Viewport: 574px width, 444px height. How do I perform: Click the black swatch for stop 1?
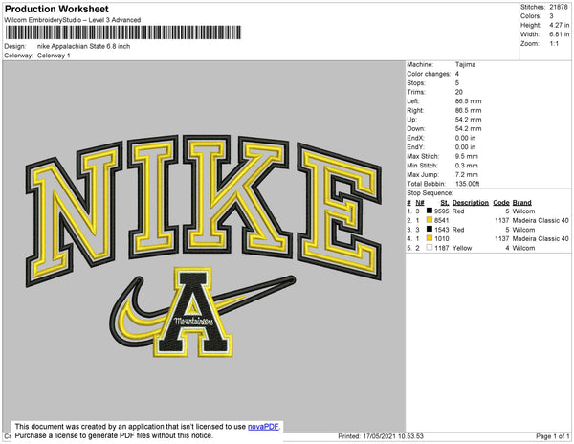point(430,212)
